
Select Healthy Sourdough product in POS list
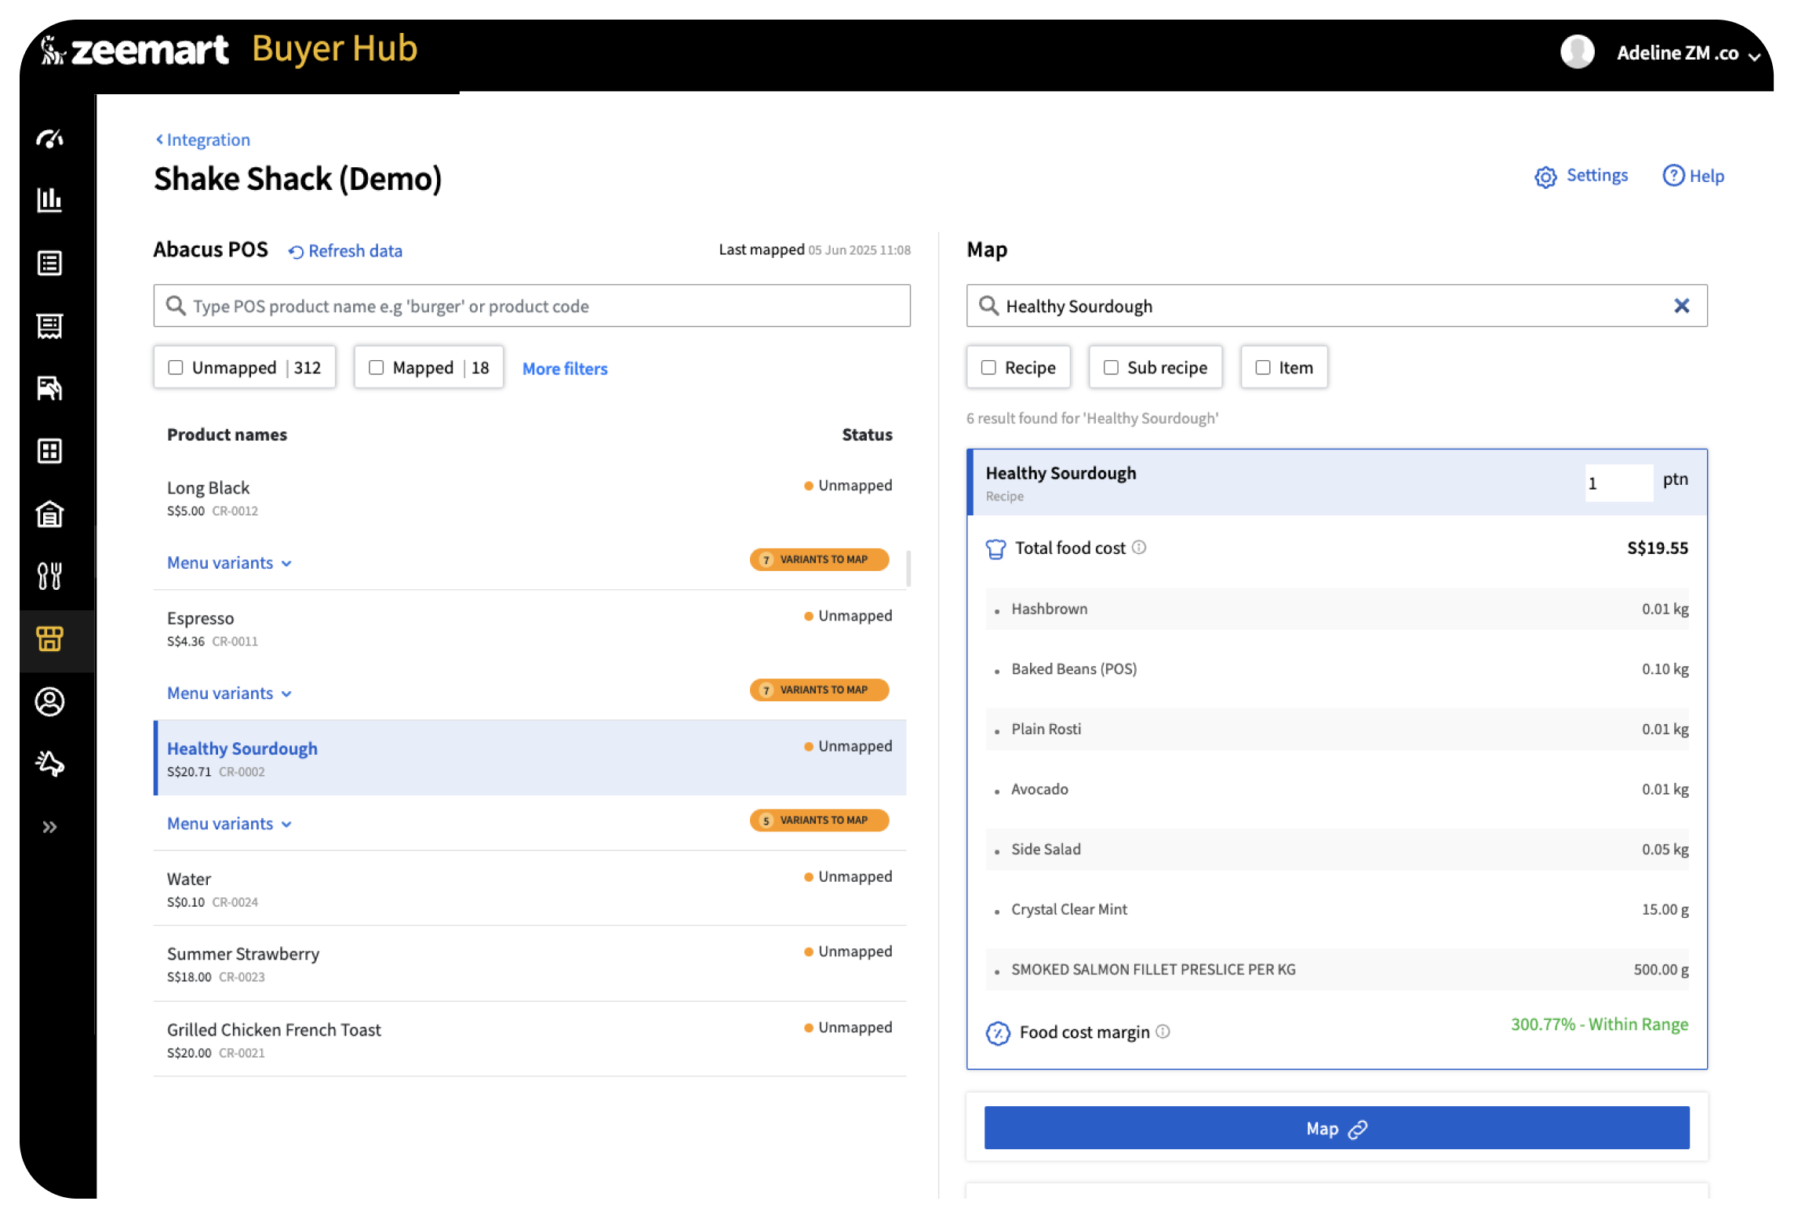[x=530, y=758]
